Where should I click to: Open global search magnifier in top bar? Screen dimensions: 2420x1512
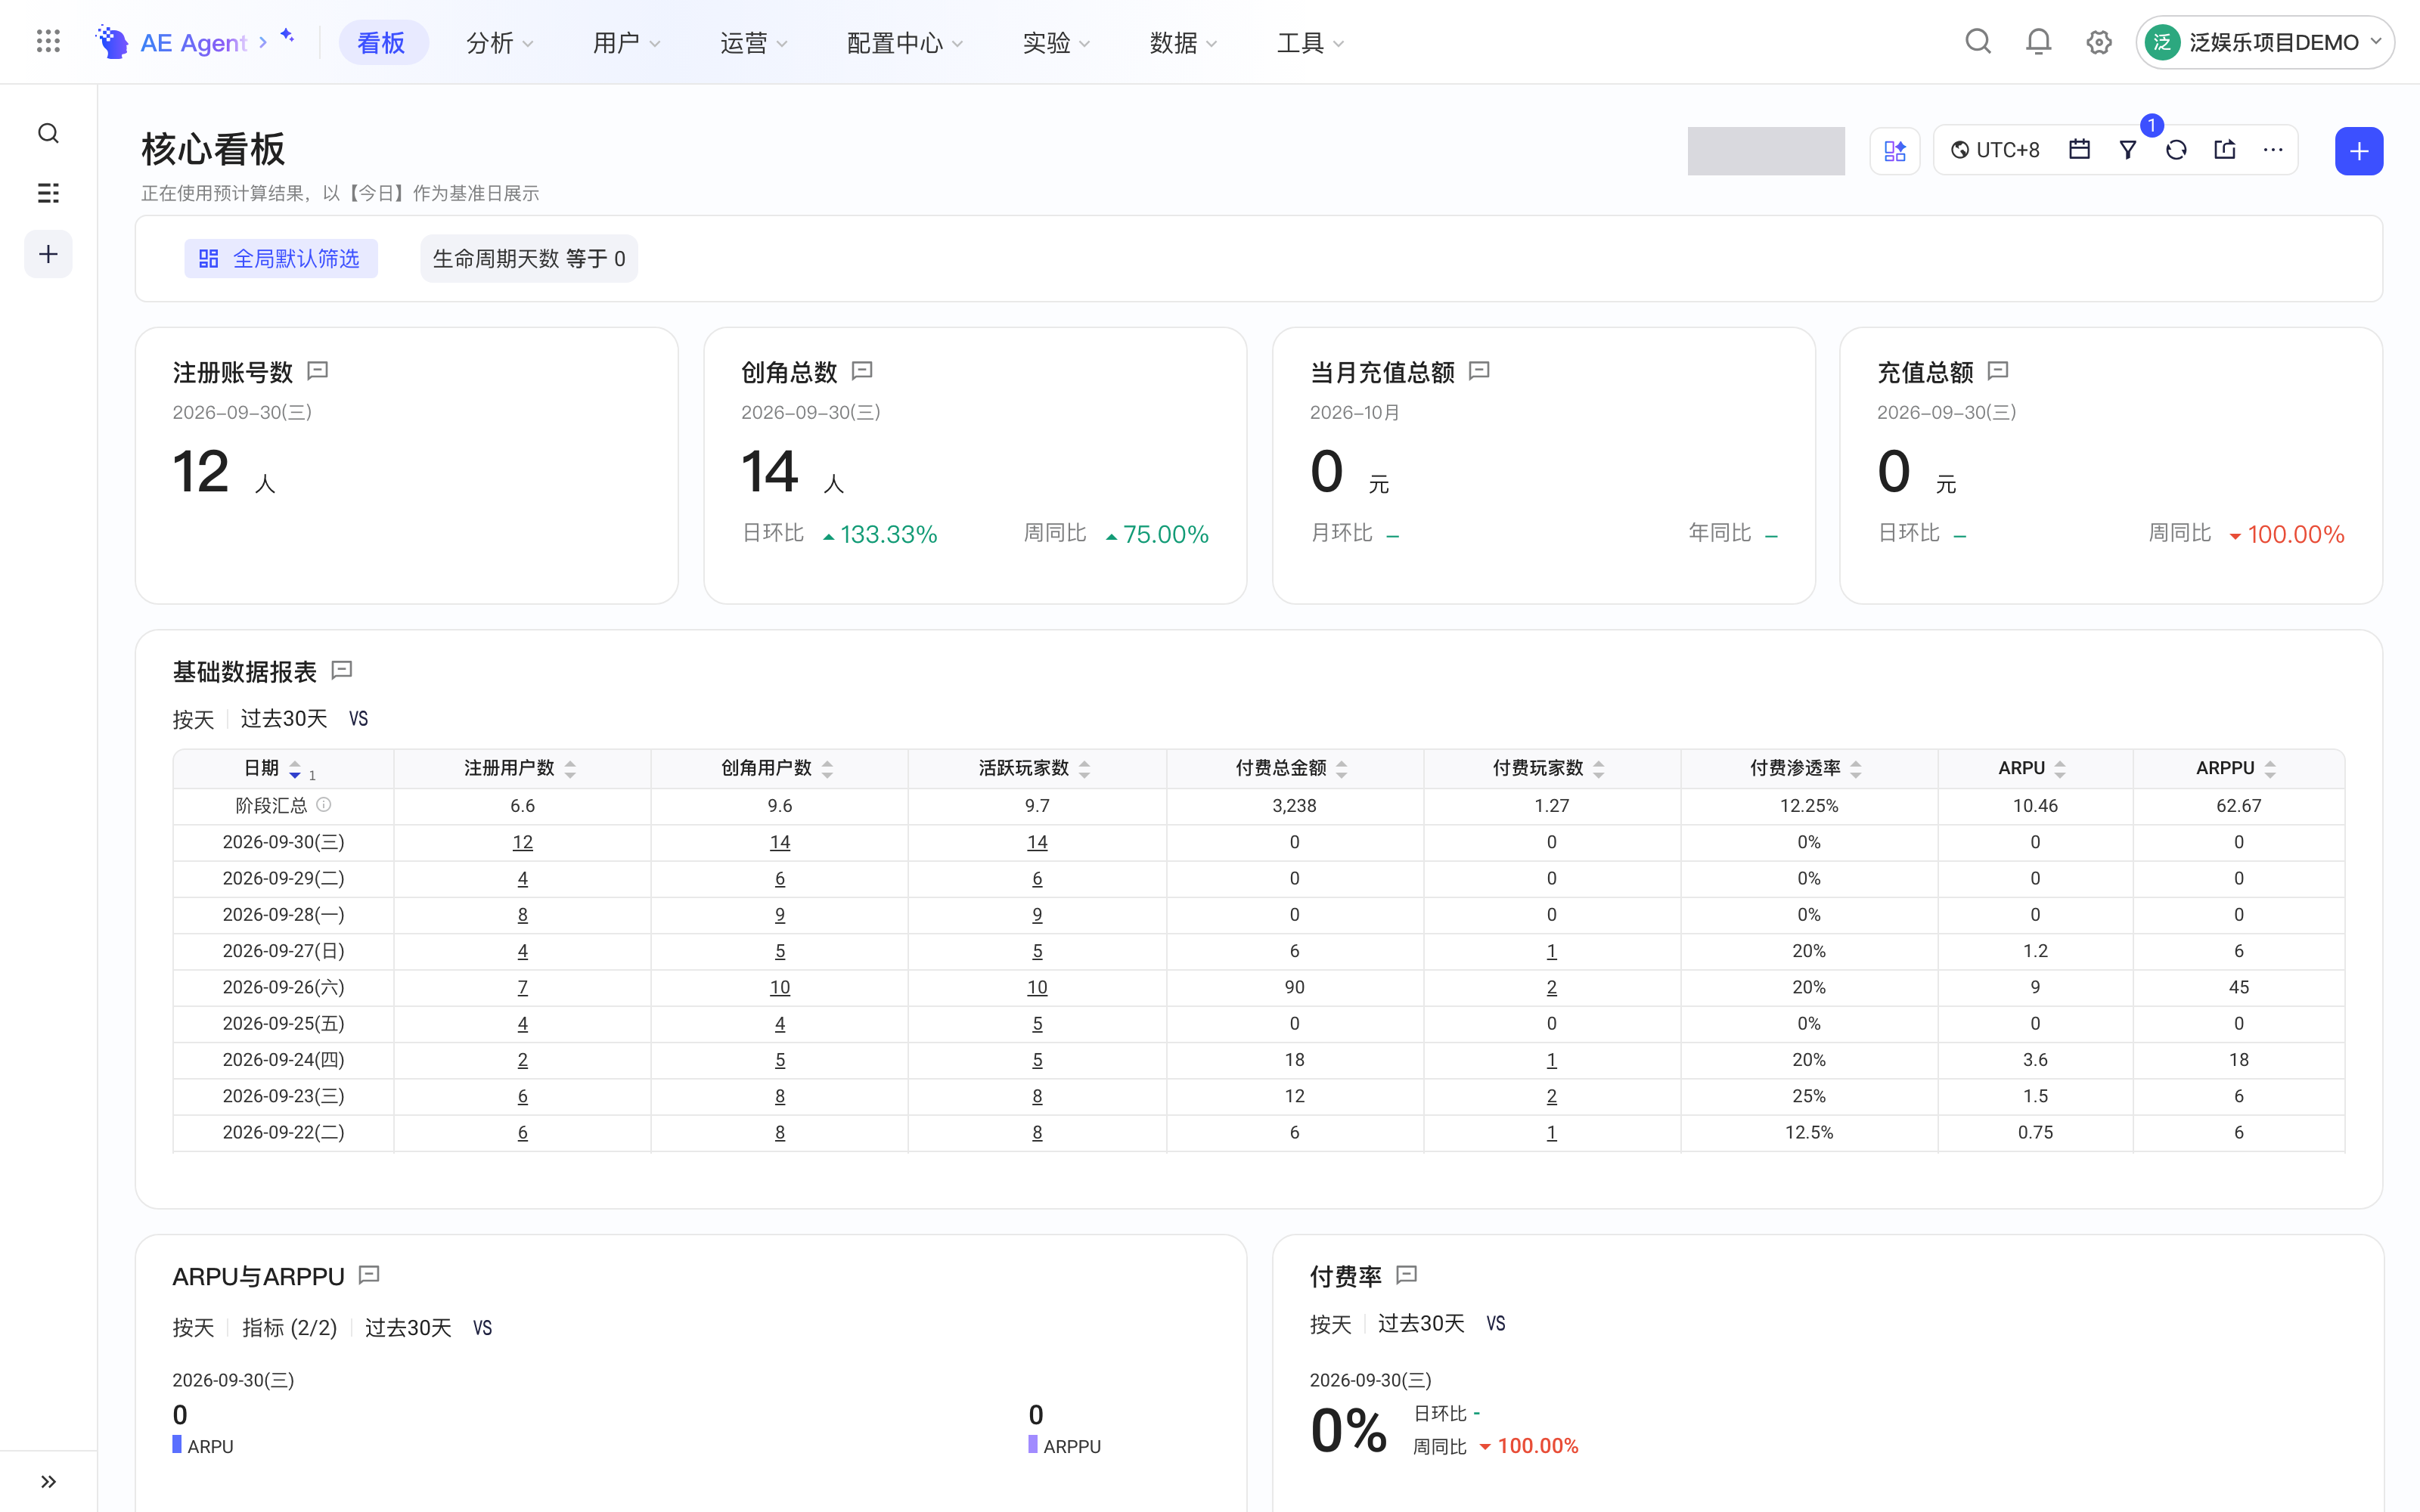[x=1977, y=42]
